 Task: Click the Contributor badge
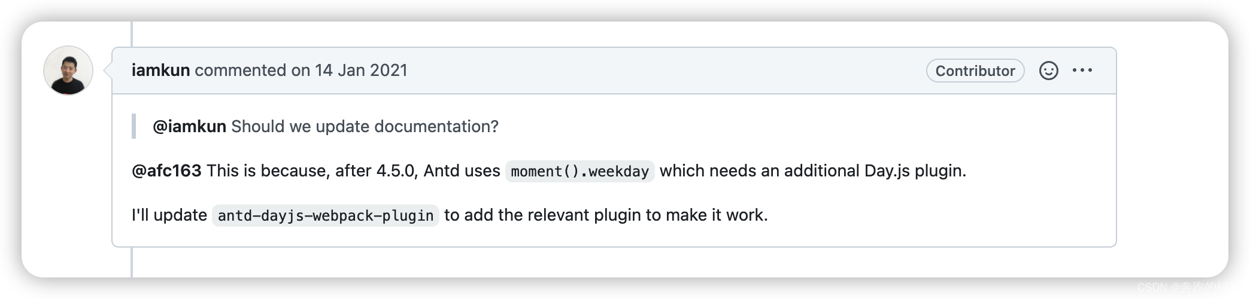975,71
